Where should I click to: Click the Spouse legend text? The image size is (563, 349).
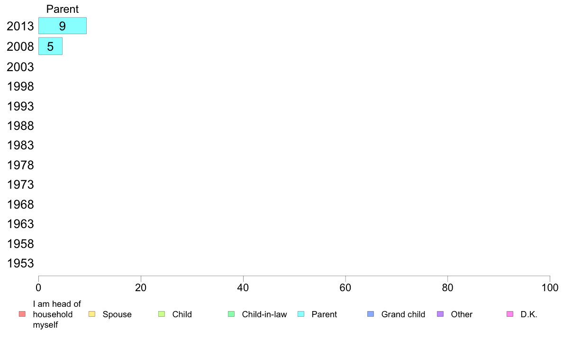(117, 314)
